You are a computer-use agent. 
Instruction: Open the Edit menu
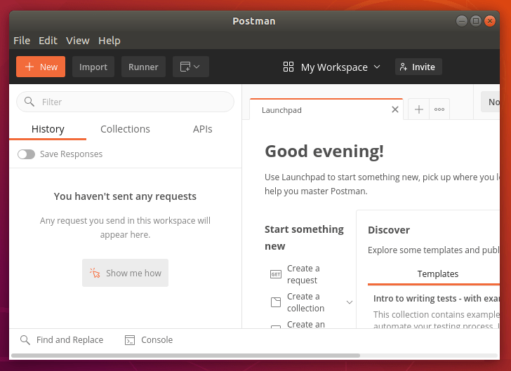click(48, 41)
